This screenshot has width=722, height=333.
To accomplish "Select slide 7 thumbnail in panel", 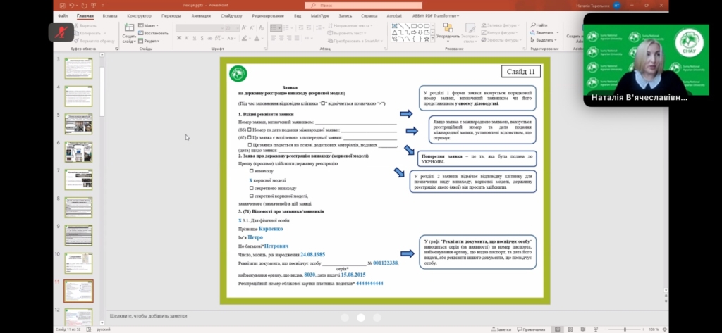I will click(78, 178).
